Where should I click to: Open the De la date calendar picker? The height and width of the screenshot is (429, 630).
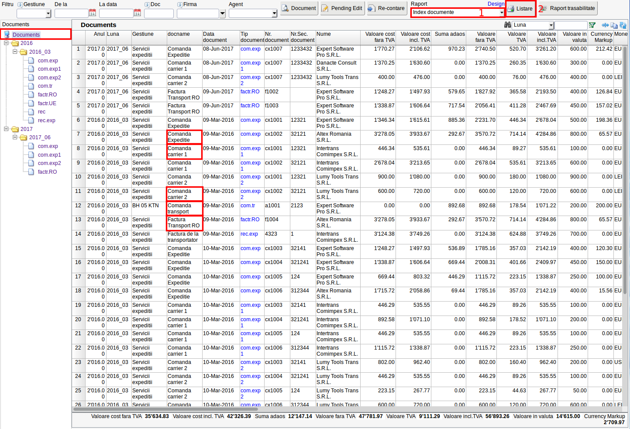92,13
